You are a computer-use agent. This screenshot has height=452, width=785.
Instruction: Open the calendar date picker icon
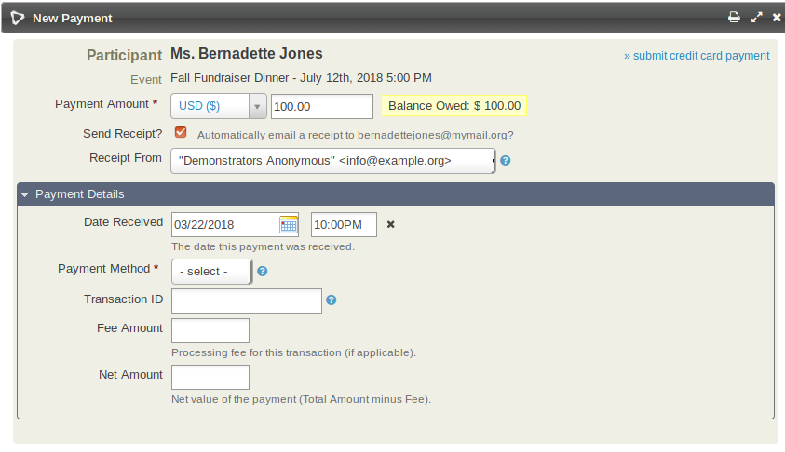click(x=289, y=224)
